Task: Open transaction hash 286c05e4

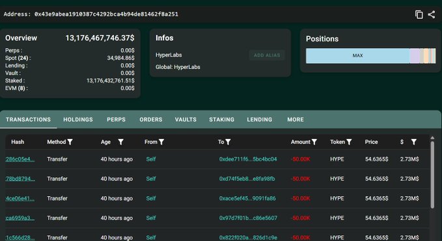Action: pyautogui.click(x=20, y=159)
